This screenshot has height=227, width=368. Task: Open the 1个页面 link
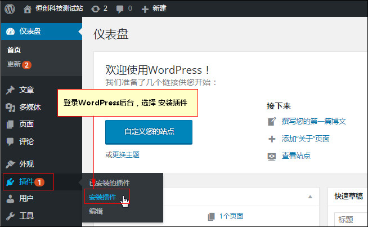pos(231,216)
